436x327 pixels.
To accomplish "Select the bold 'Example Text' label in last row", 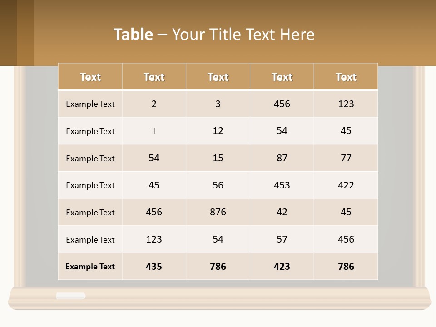I will pos(90,267).
